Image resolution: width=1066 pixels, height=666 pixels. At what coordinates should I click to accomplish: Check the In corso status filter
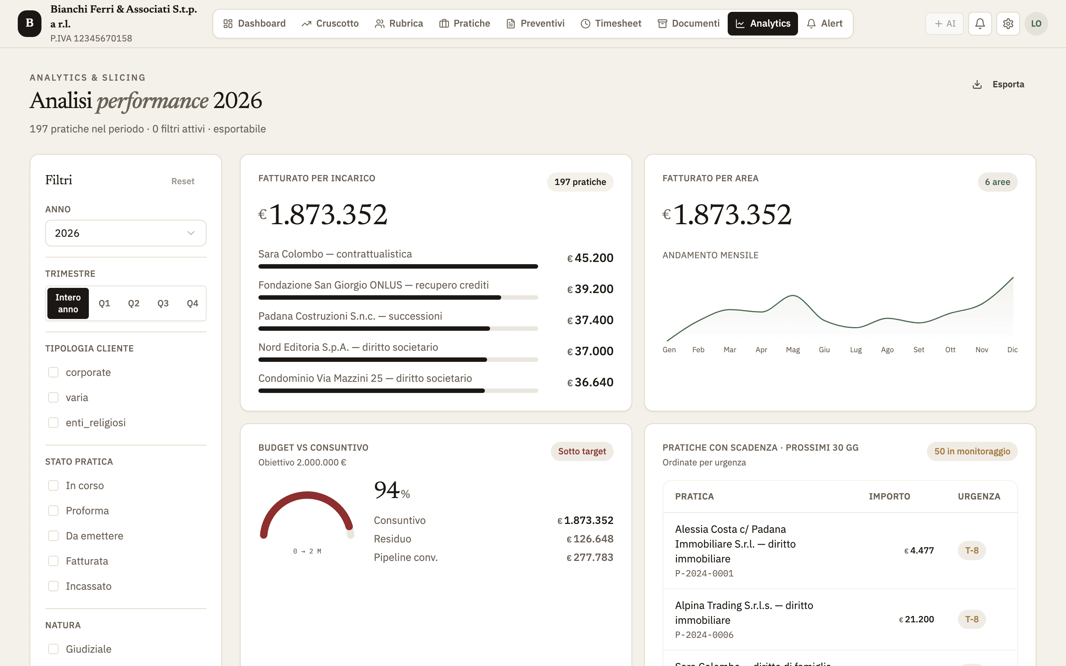[53, 485]
